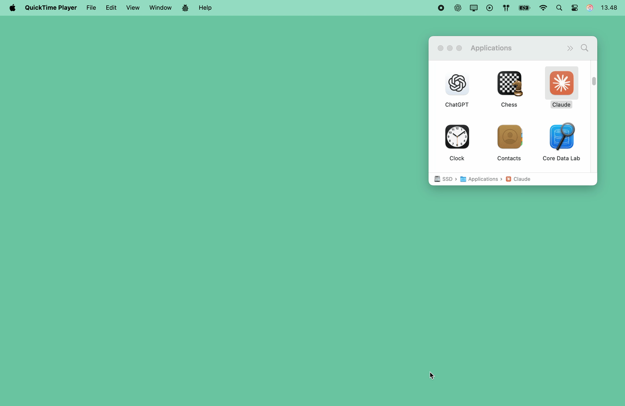The width and height of the screenshot is (625, 406).
Task: Open the Help menu
Action: pyautogui.click(x=205, y=8)
